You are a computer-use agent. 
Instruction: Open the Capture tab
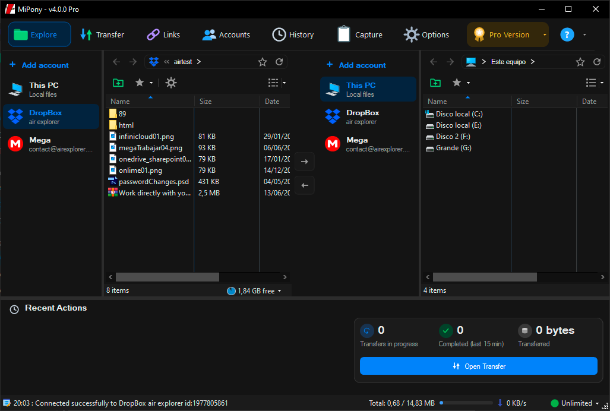[360, 34]
